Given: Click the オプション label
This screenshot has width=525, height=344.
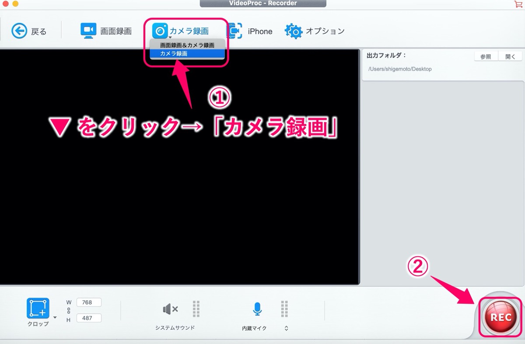Looking at the screenshot, I should coord(325,31).
